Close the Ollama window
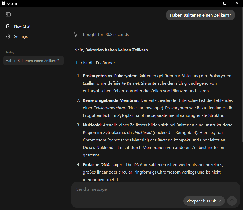 [x=237, y=3]
